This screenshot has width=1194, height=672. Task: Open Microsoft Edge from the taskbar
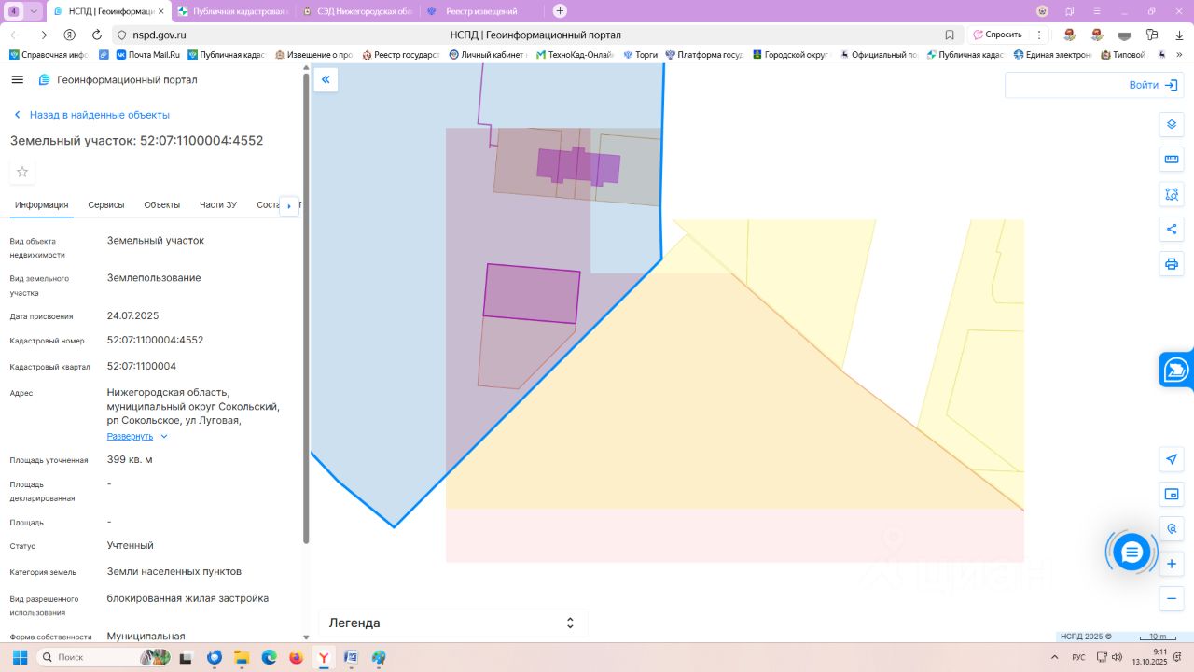point(269,657)
